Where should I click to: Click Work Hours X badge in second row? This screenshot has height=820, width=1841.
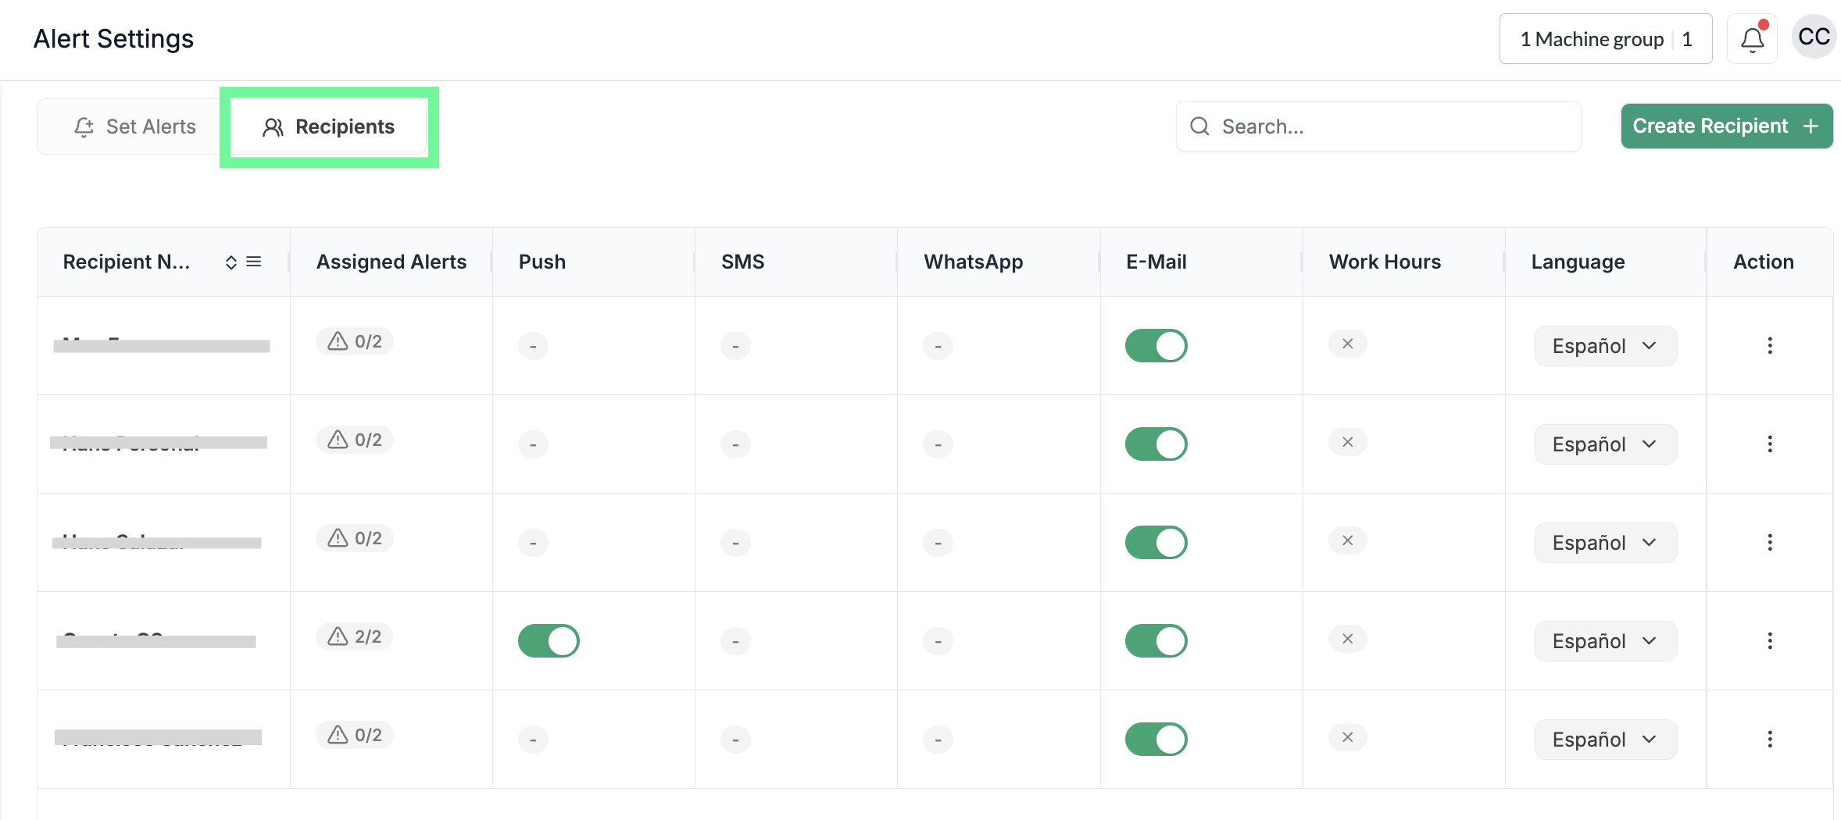(x=1348, y=442)
